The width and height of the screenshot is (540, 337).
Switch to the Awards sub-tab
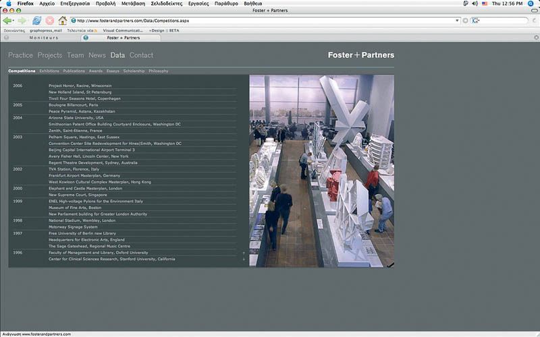pos(95,71)
